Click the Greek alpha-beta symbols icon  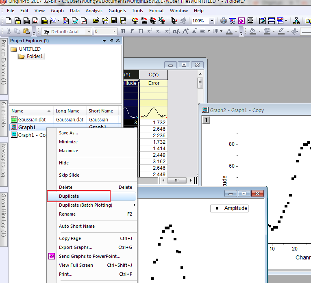(x=176, y=32)
